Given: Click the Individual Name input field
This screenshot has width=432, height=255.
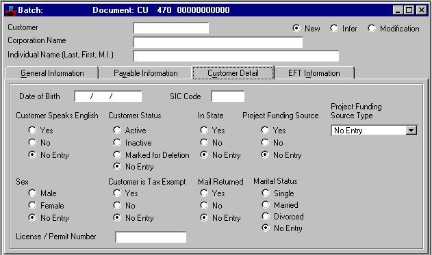Looking at the screenshot, I should [x=236, y=56].
